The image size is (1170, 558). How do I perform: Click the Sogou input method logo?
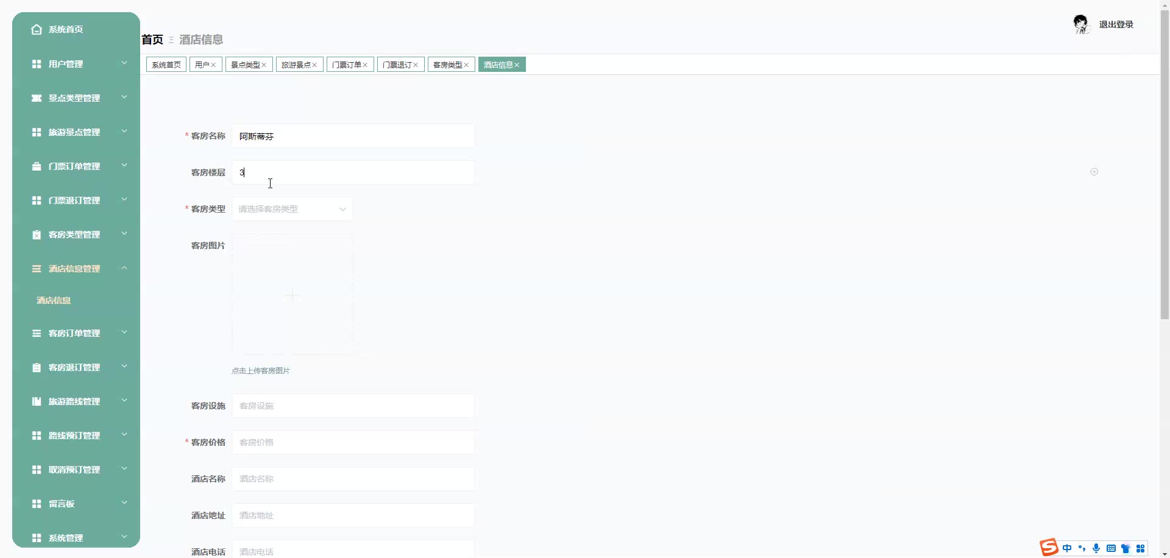1049,548
